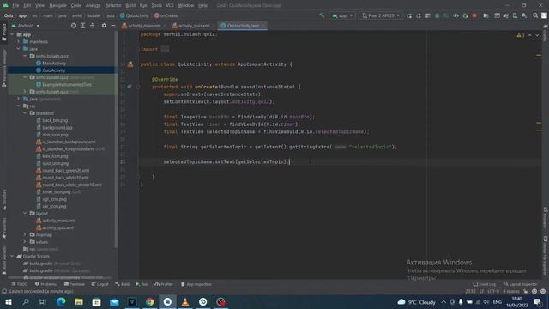Stop the running app with the red stop button
549x309 pixels.
coord(474,15)
